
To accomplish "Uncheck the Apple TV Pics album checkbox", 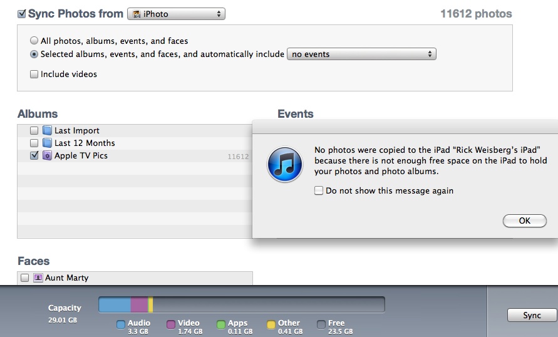I will click(x=34, y=155).
